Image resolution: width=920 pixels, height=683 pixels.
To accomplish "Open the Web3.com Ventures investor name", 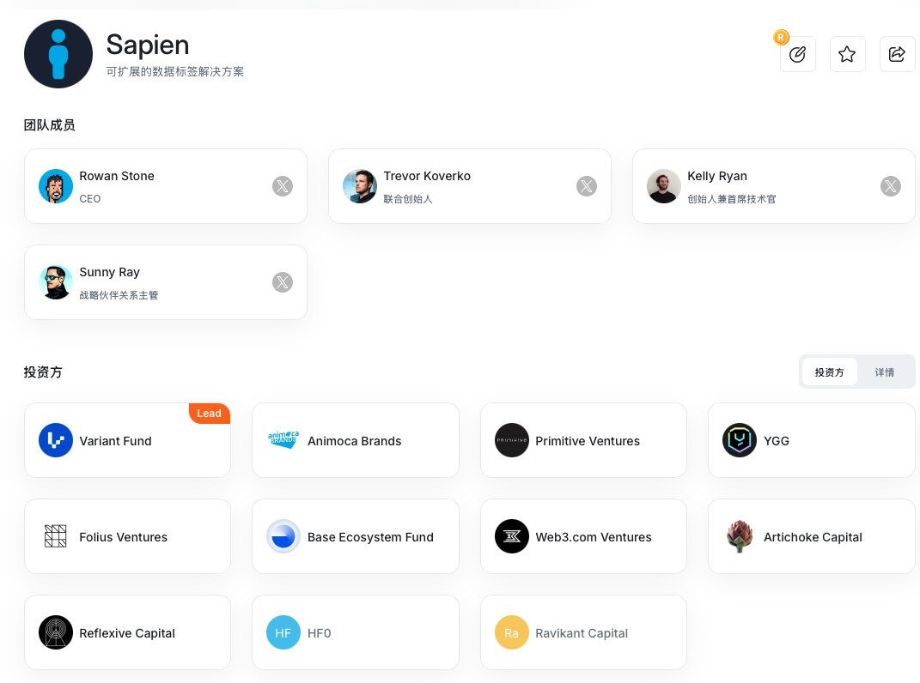I will click(x=594, y=537).
